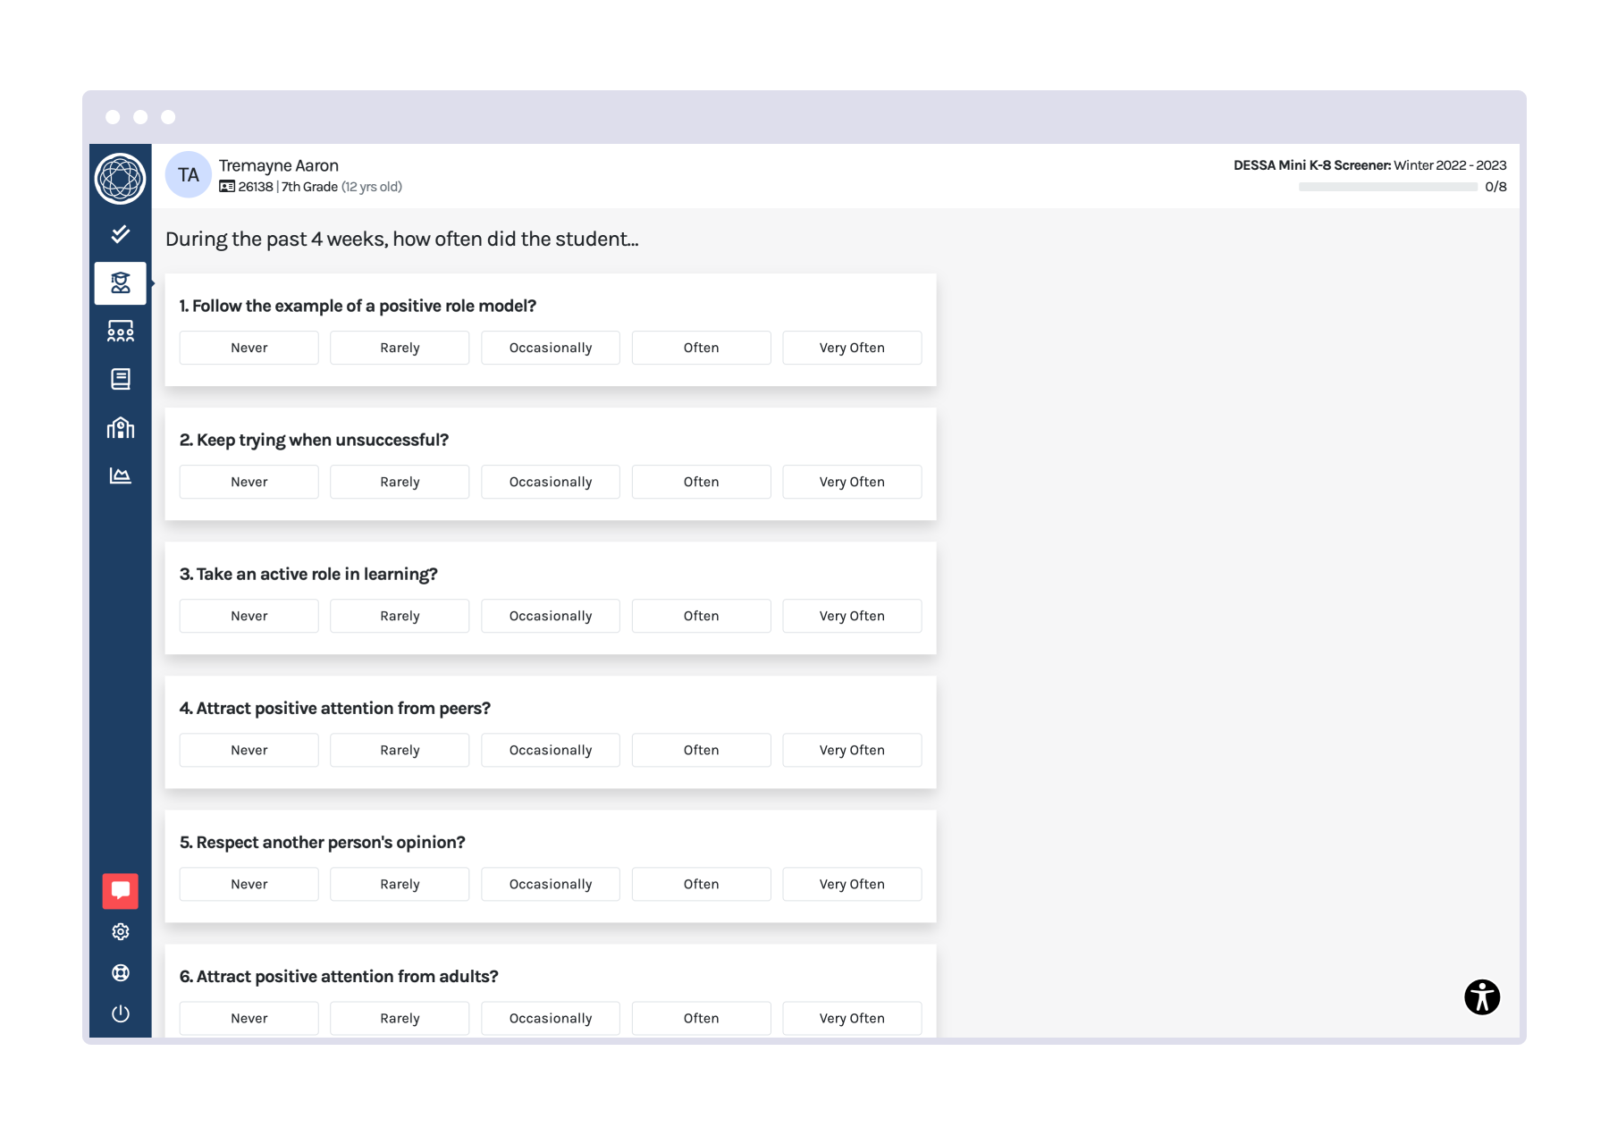This screenshot has height=1135, width=1609.
Task: Select Never for question 1 role model
Action: 249,348
